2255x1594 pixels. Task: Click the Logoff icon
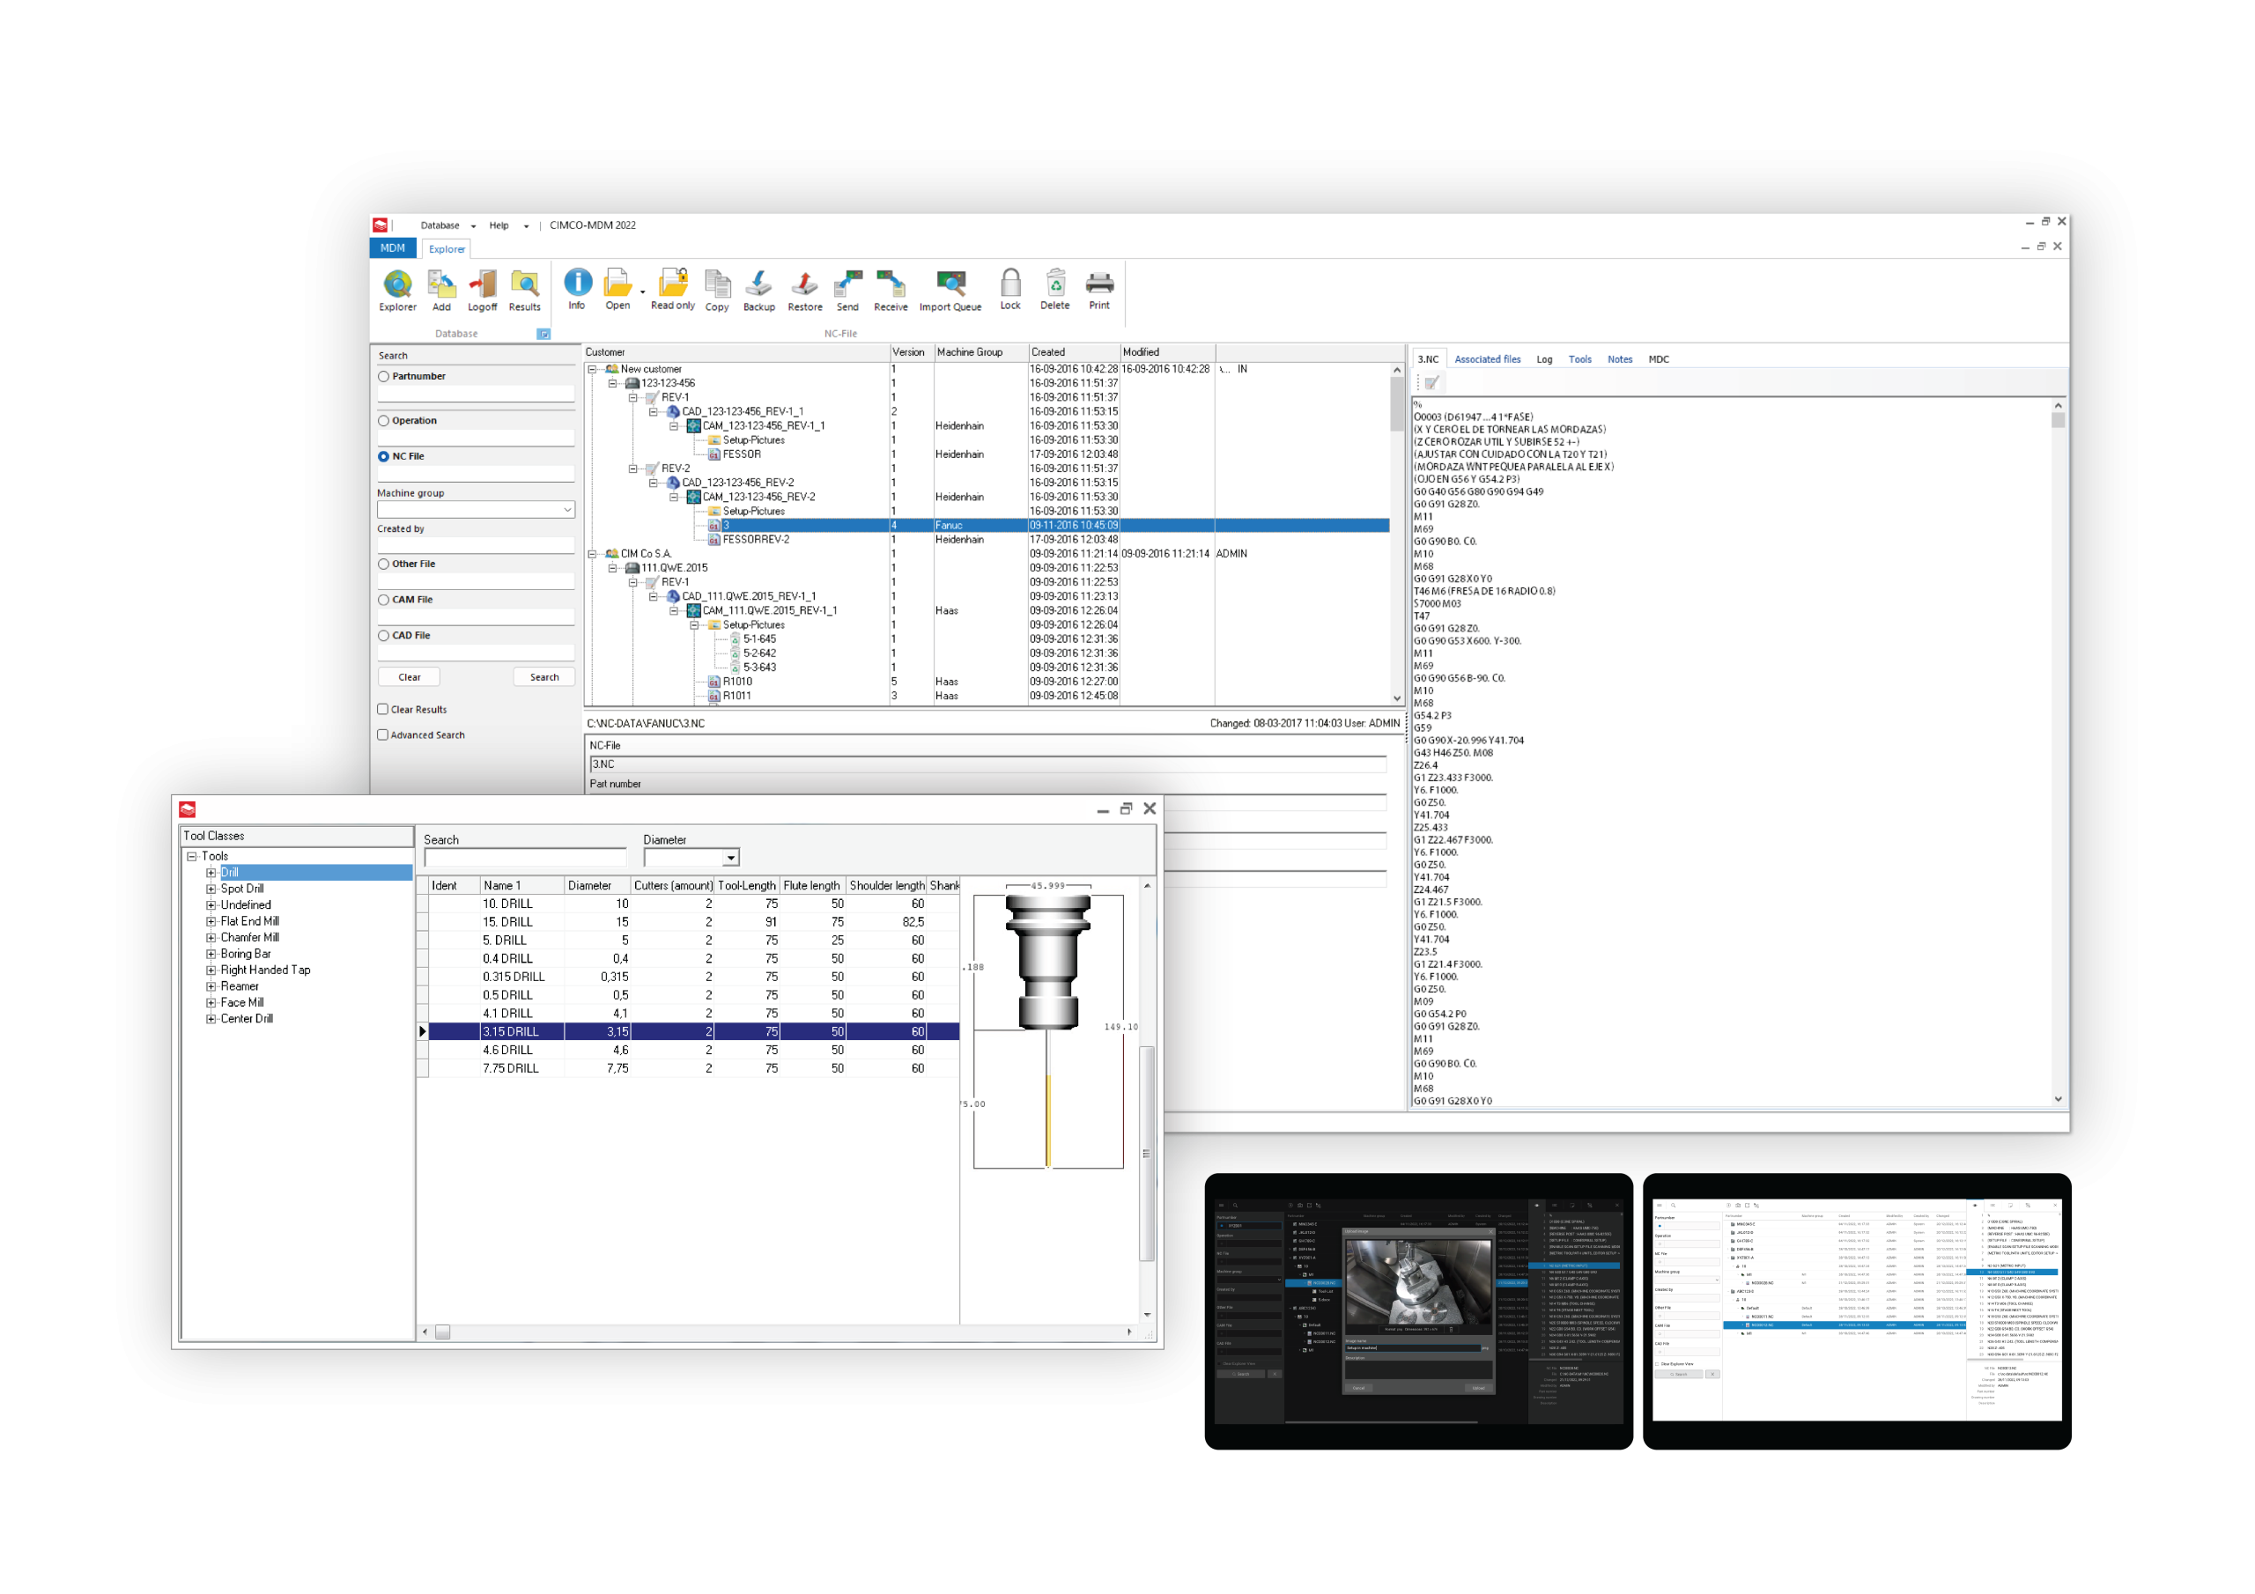(482, 291)
